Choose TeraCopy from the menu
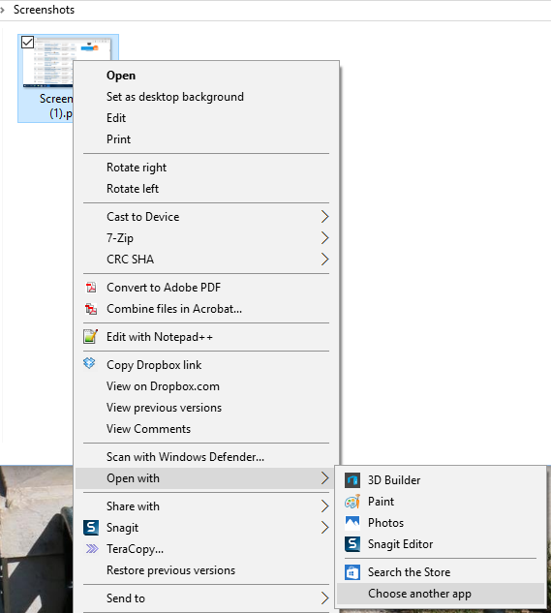 pos(206,549)
